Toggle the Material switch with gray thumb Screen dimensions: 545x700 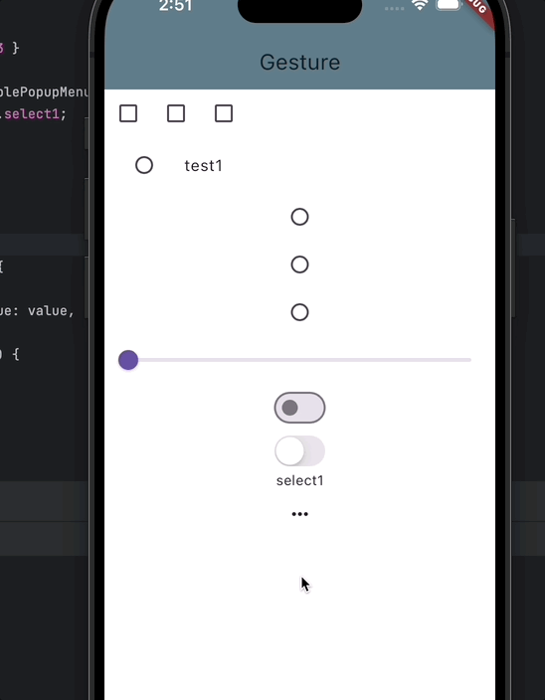[x=299, y=408]
